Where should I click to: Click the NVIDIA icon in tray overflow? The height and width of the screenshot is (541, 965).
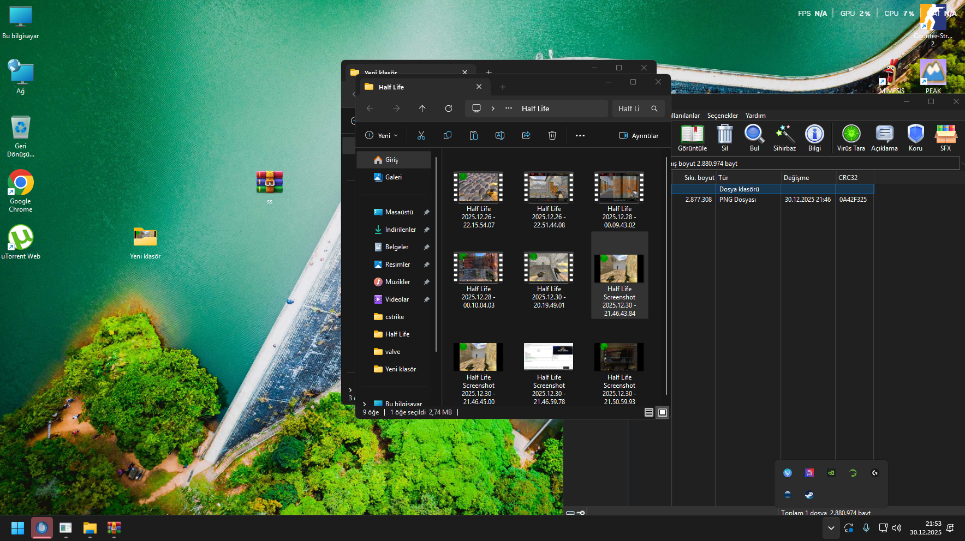click(831, 473)
